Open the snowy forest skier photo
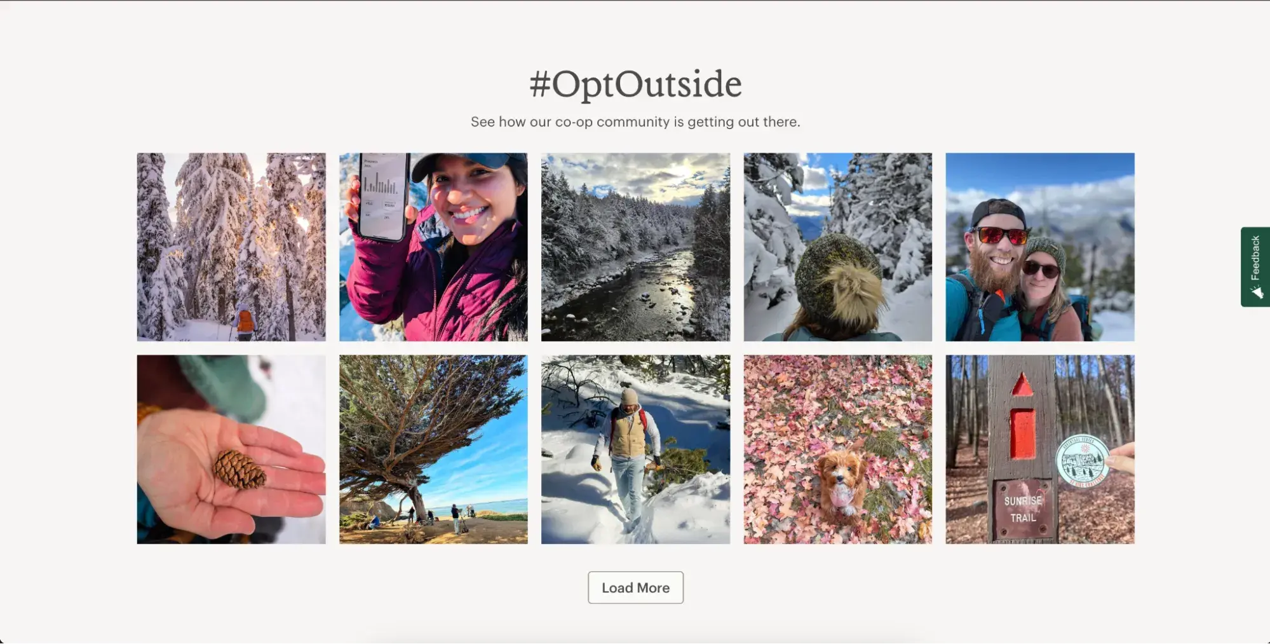 (231, 247)
